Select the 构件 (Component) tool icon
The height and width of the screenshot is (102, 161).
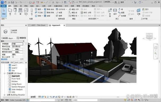[26, 10]
